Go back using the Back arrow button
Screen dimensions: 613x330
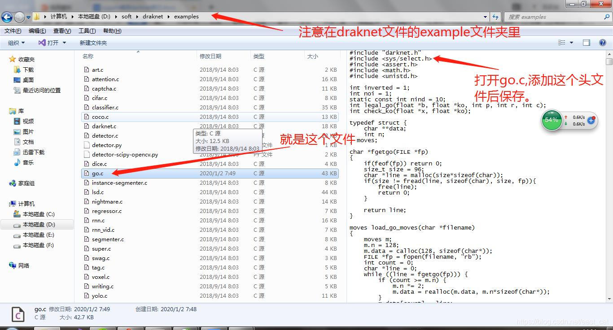pos(7,17)
